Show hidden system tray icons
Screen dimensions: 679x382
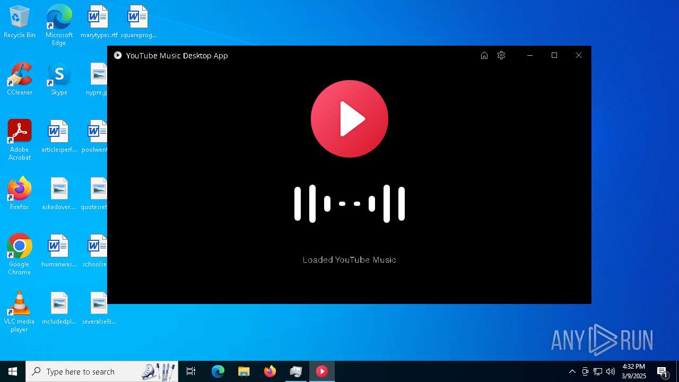pos(572,371)
